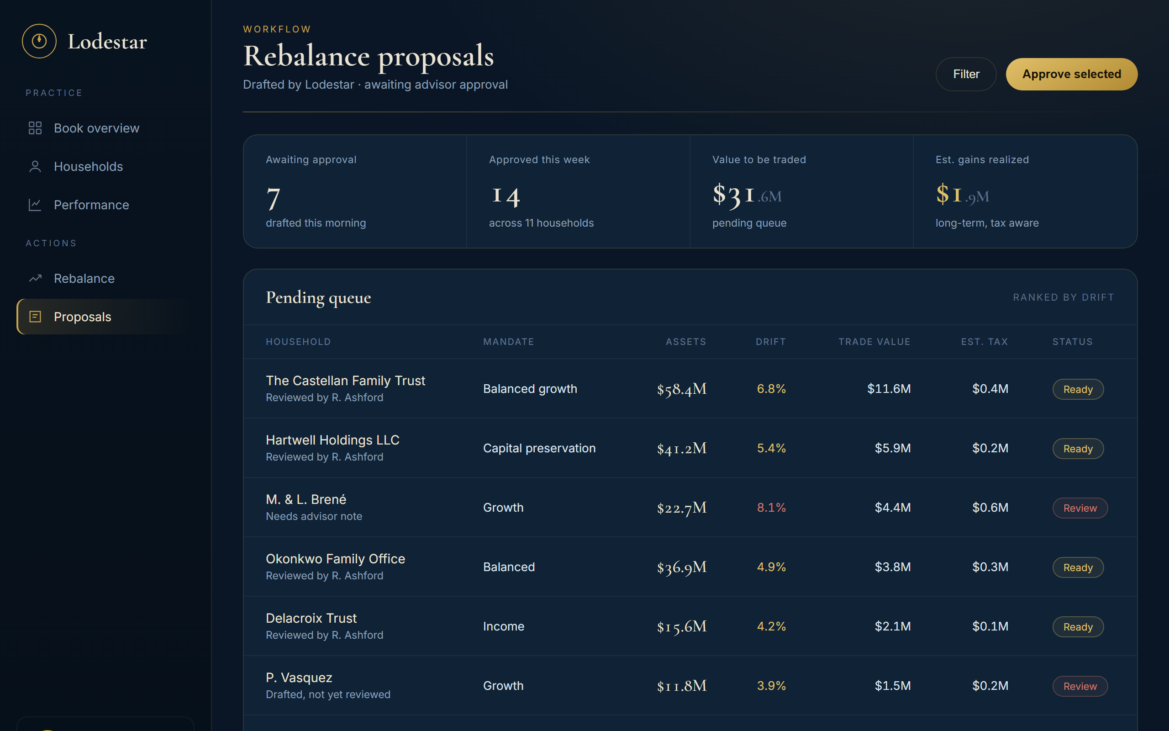Select M. & L. Brené household name
This screenshot has width=1169, height=731.
306,499
